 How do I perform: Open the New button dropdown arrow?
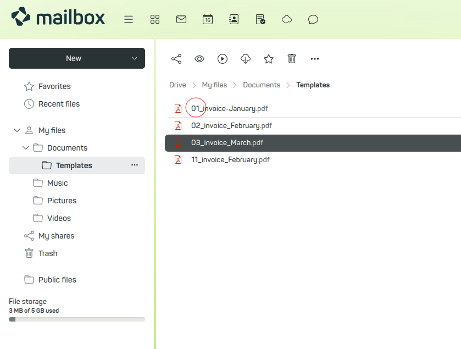click(134, 58)
